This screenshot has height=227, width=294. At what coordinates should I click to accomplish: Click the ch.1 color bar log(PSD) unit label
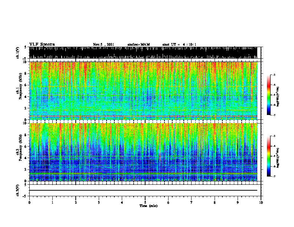point(278,96)
